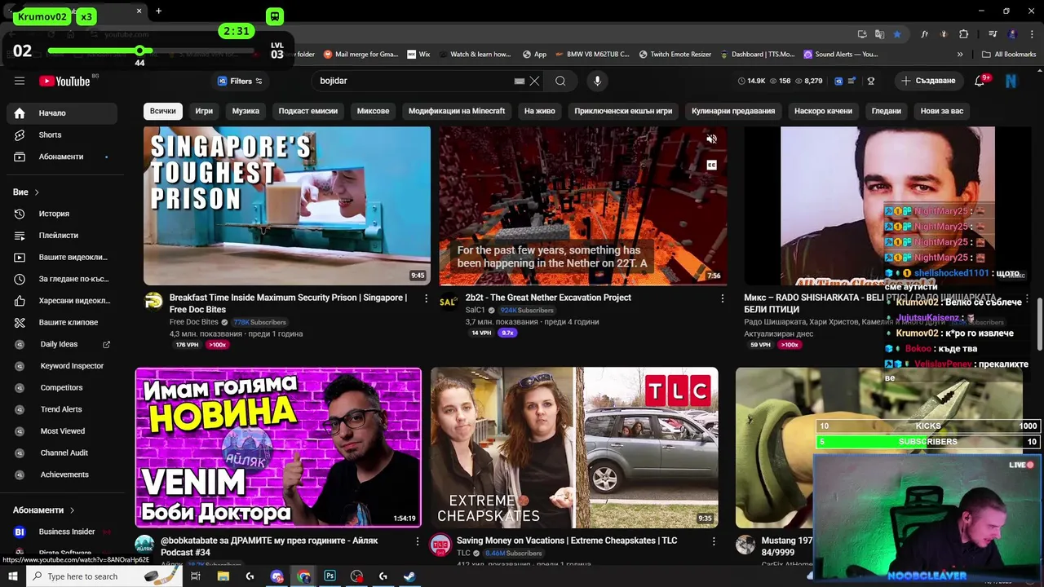Open Chrome three-dot menu
Viewport: 1044px width, 587px height.
click(1030, 34)
